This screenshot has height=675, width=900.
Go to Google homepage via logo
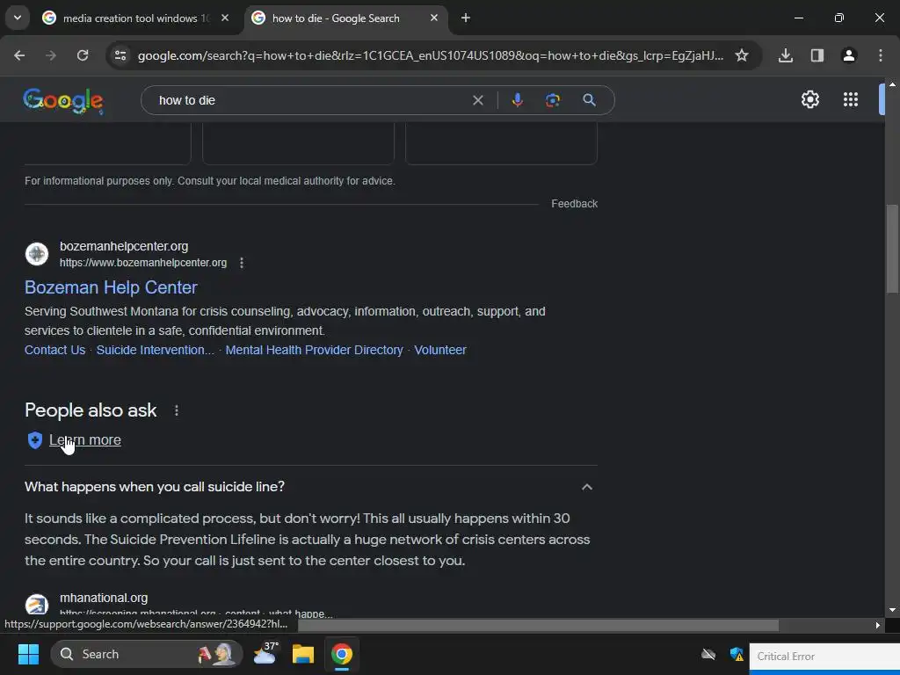click(63, 101)
